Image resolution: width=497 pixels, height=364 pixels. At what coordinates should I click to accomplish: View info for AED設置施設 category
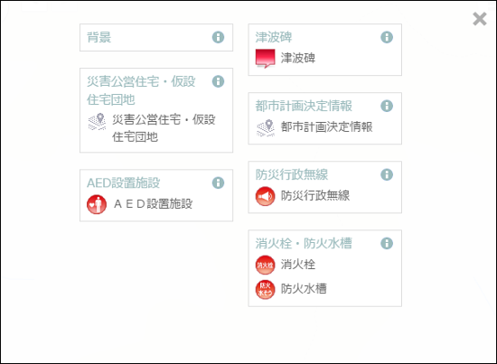click(218, 182)
